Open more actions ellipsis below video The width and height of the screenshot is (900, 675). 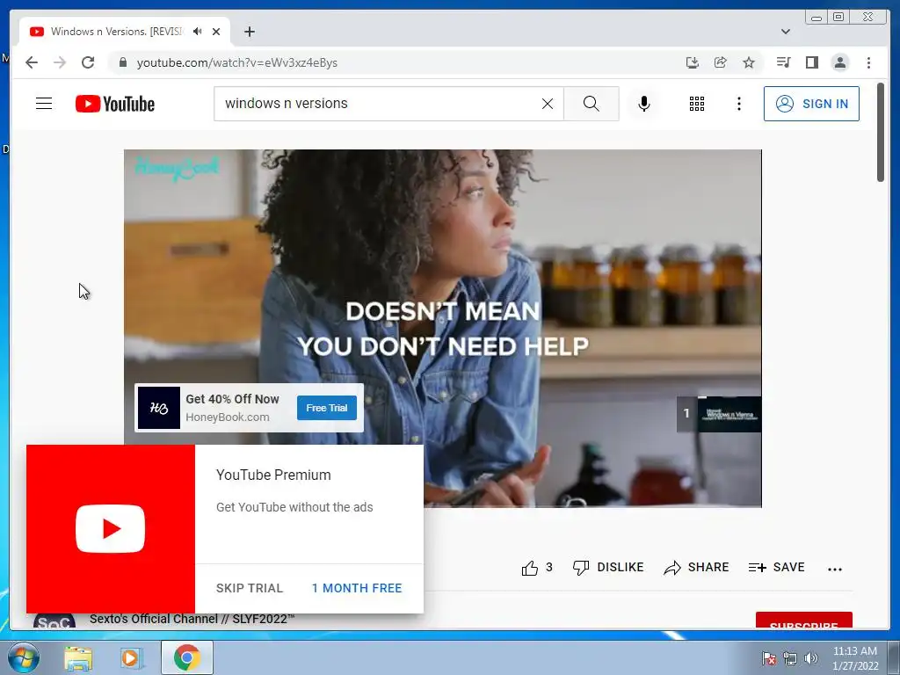point(835,569)
